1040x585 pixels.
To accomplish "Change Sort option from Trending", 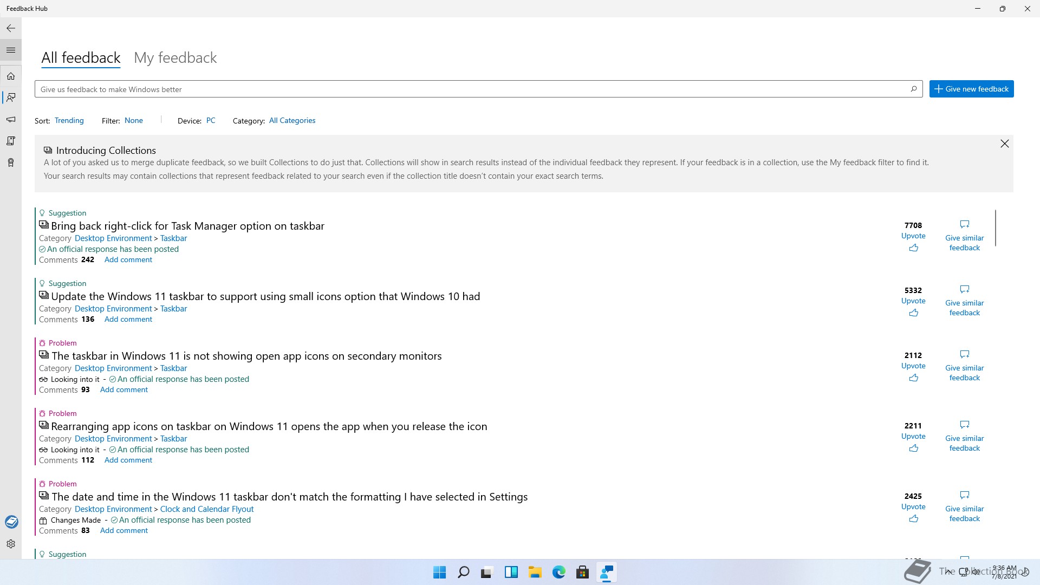I will [69, 120].
